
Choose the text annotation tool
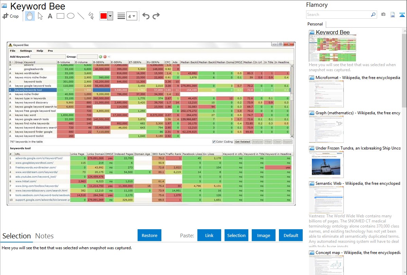tap(50, 16)
